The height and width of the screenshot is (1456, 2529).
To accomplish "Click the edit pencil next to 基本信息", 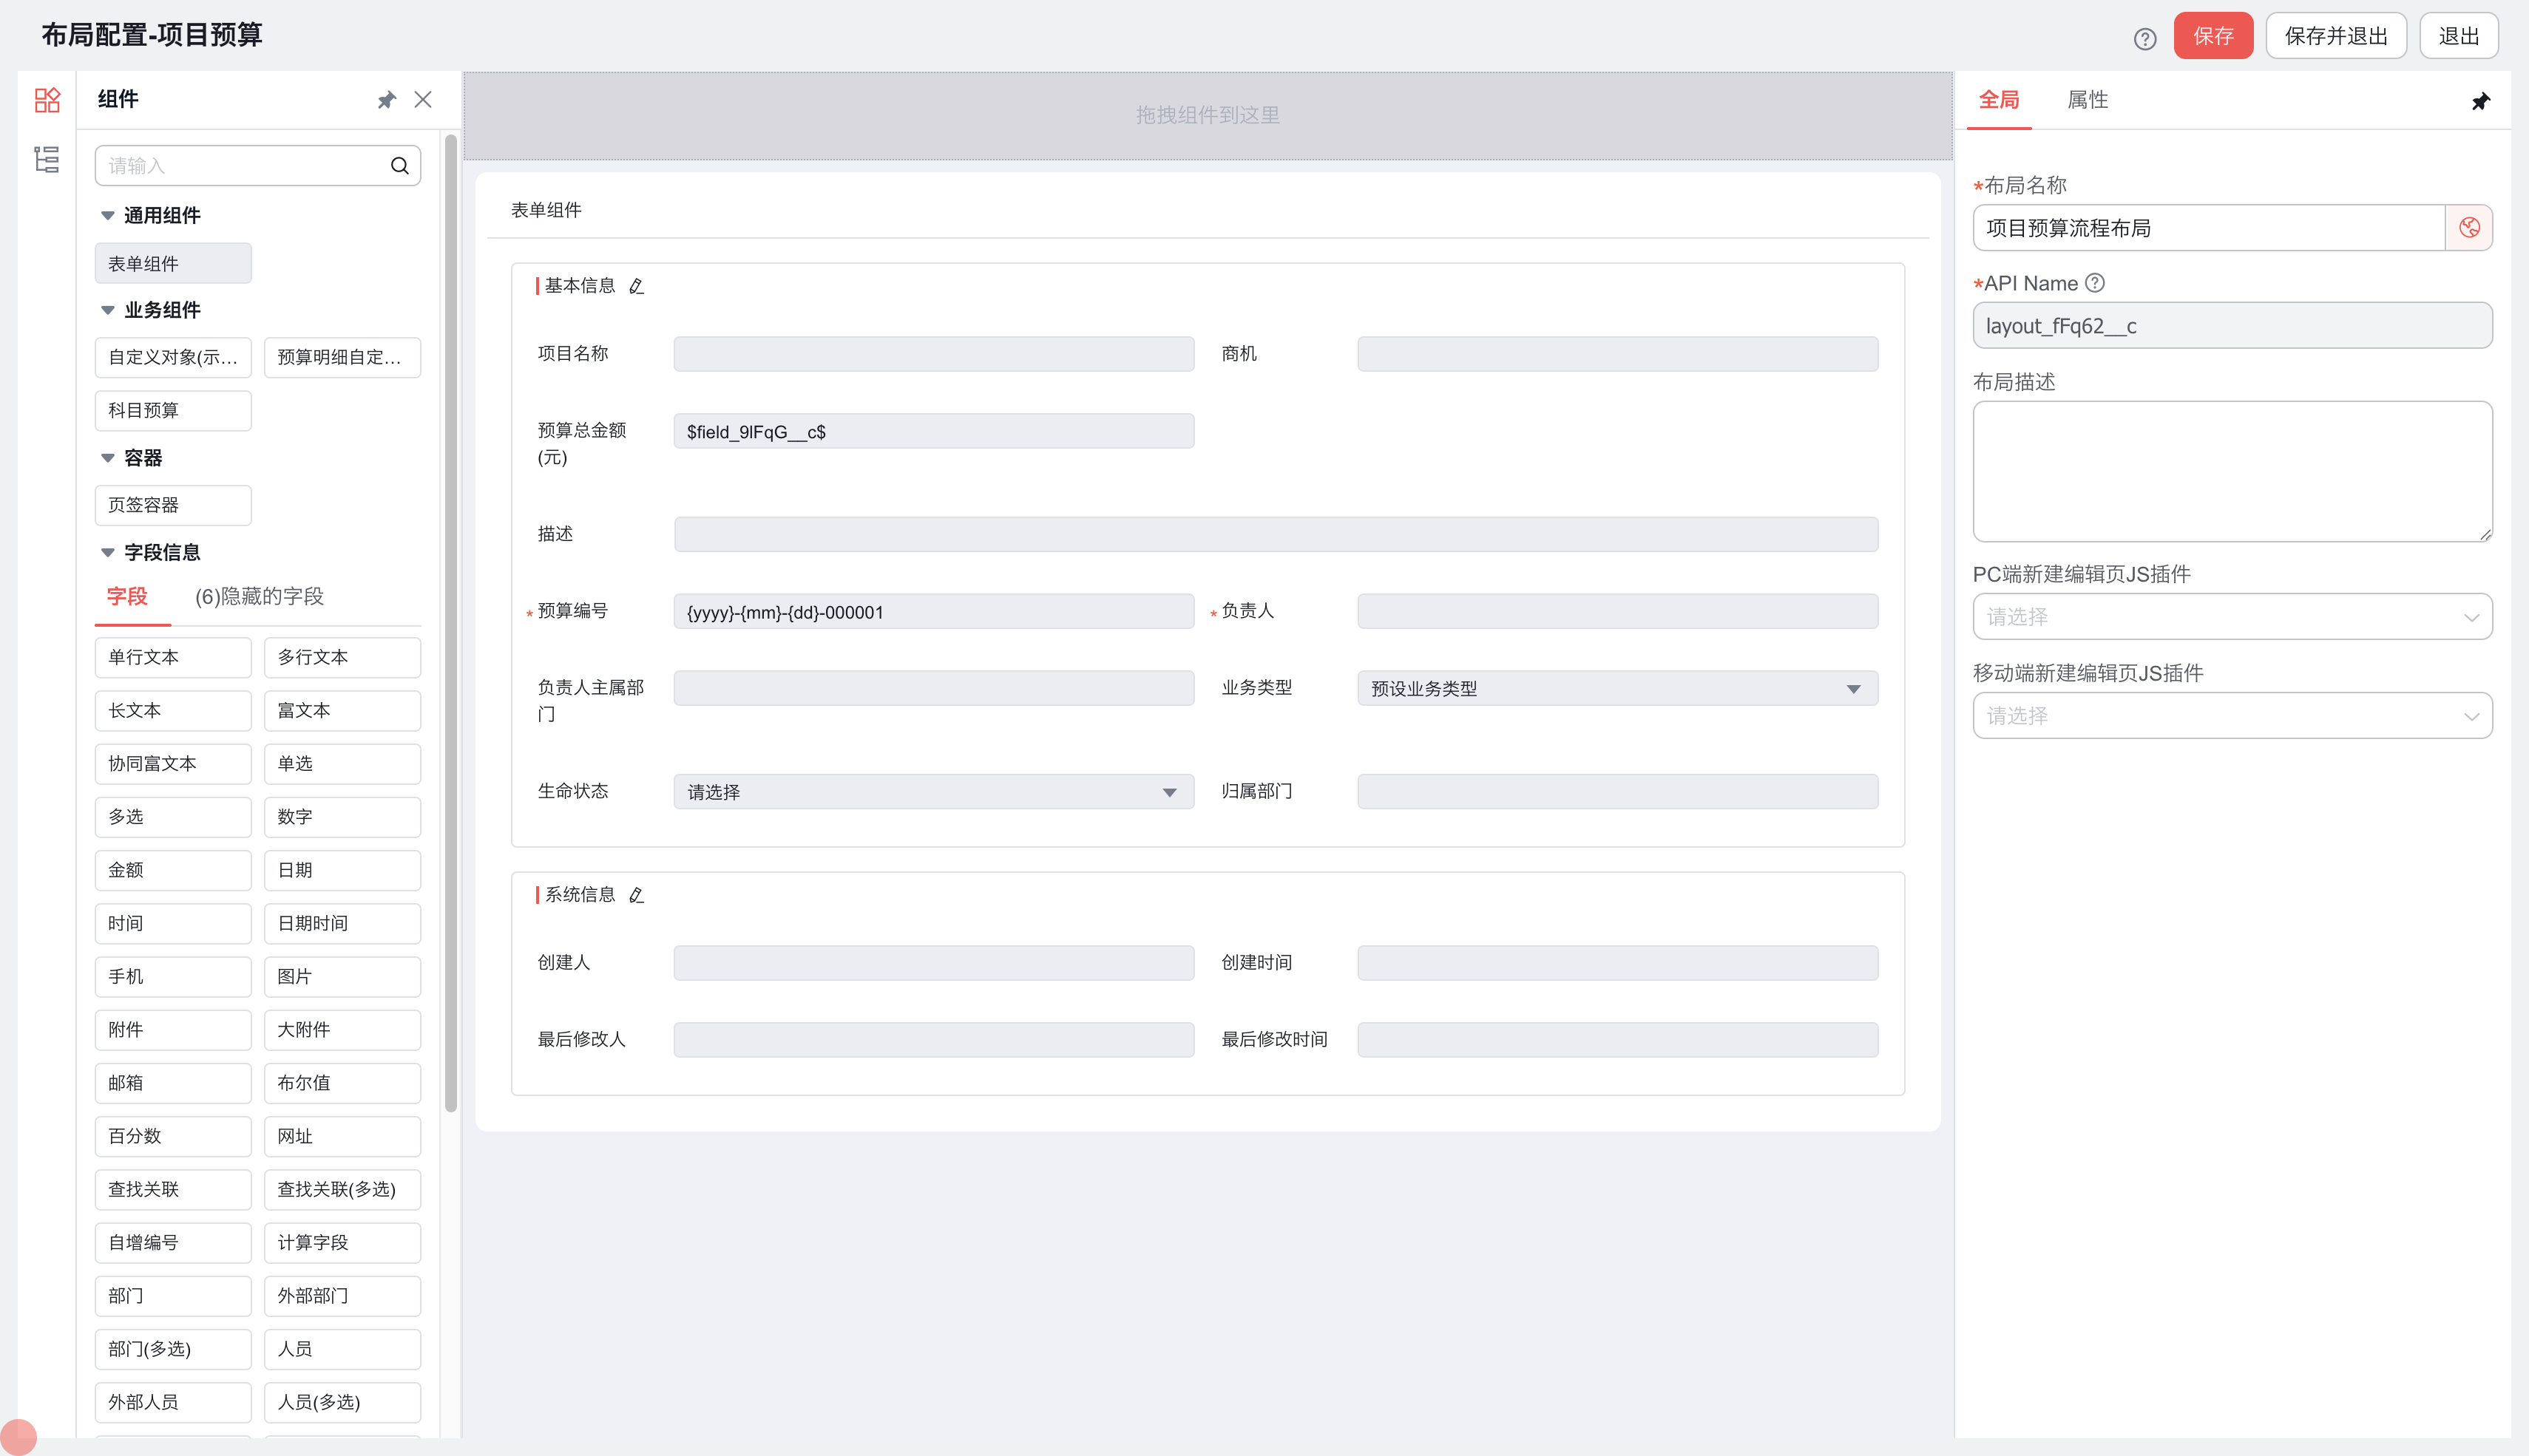I will click(636, 287).
